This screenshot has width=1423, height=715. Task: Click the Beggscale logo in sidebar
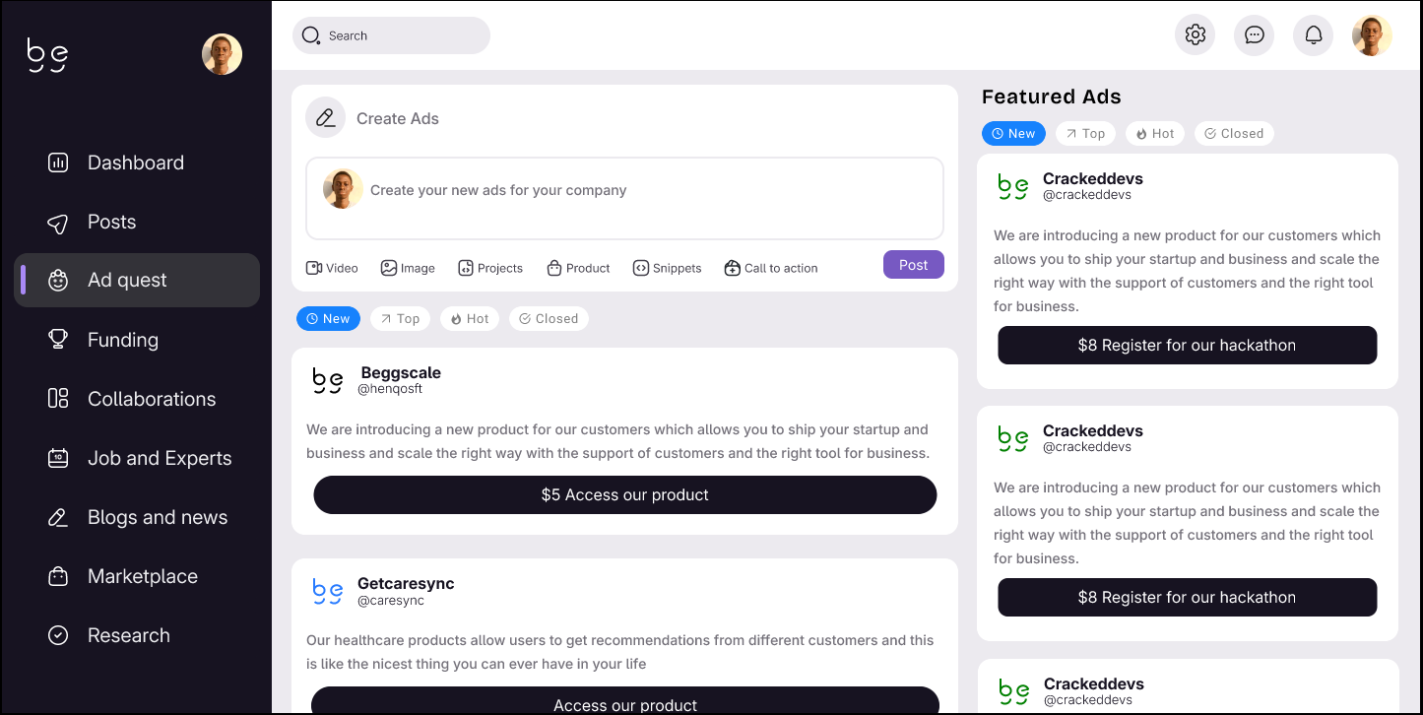pyautogui.click(x=46, y=55)
